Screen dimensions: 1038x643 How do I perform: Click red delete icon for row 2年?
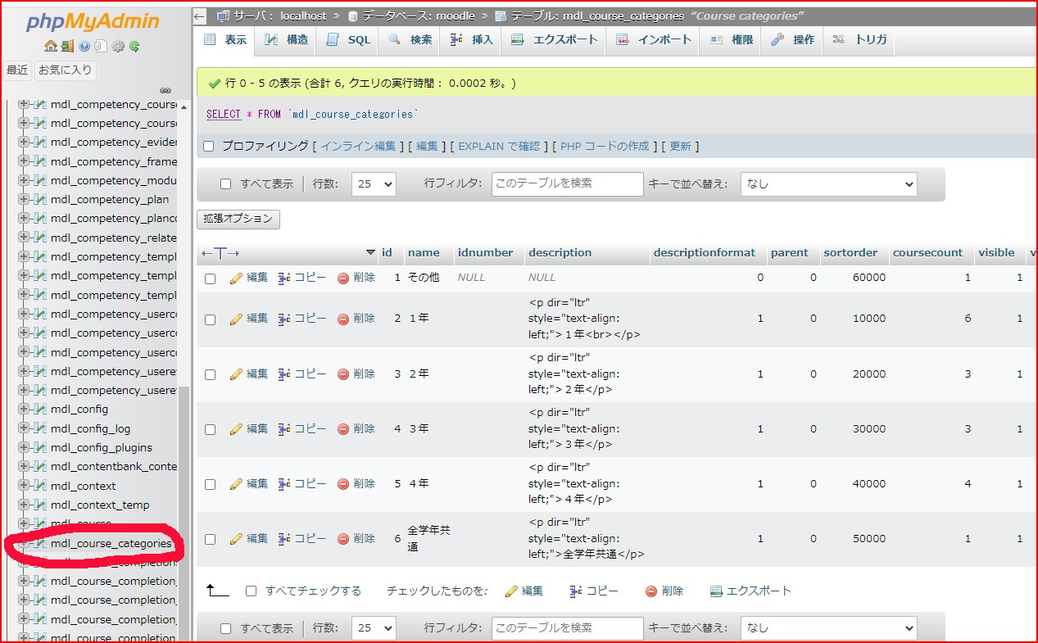[343, 374]
